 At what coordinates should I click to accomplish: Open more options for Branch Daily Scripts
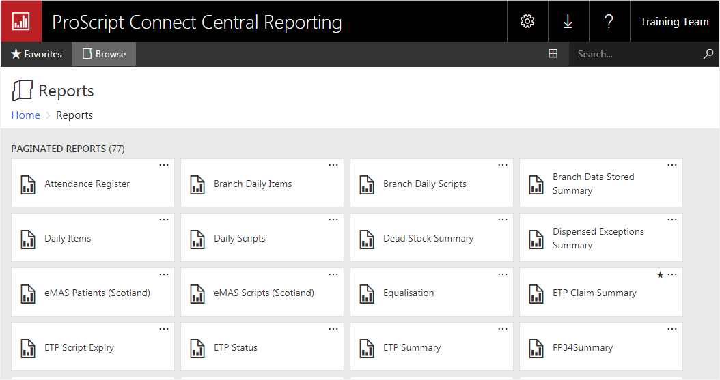pyautogui.click(x=503, y=165)
